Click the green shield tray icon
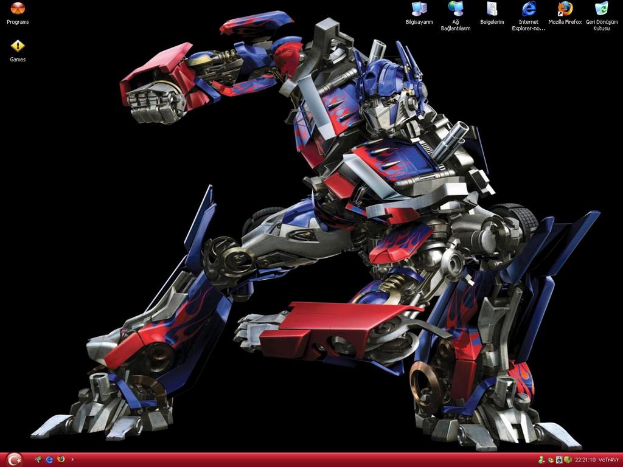The height and width of the screenshot is (467, 623). point(568,460)
